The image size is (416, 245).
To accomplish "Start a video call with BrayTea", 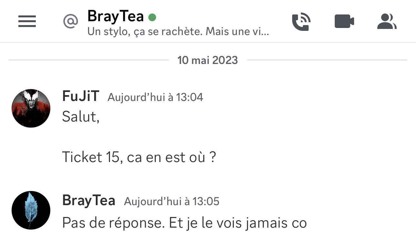I will click(x=344, y=22).
